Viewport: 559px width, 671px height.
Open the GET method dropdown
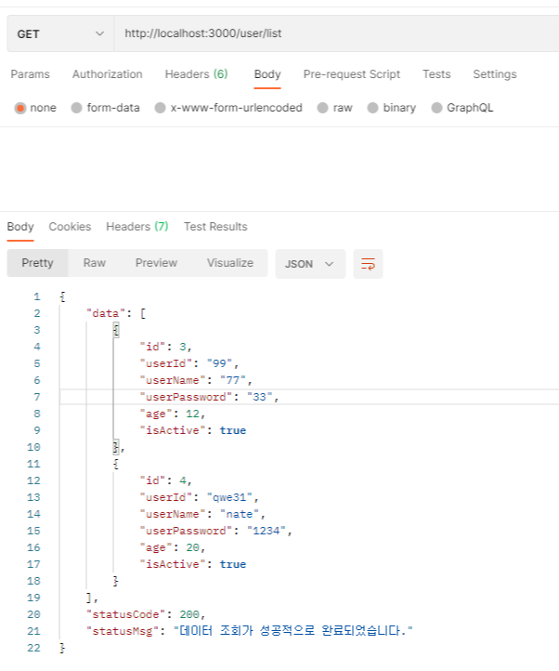[60, 33]
